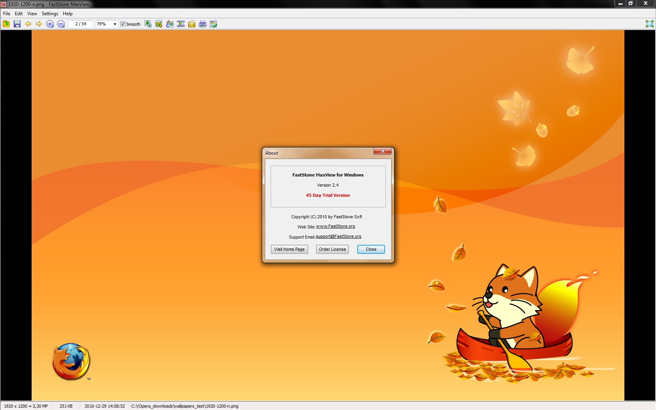
Task: Open the Settings menu
Action: (50, 14)
